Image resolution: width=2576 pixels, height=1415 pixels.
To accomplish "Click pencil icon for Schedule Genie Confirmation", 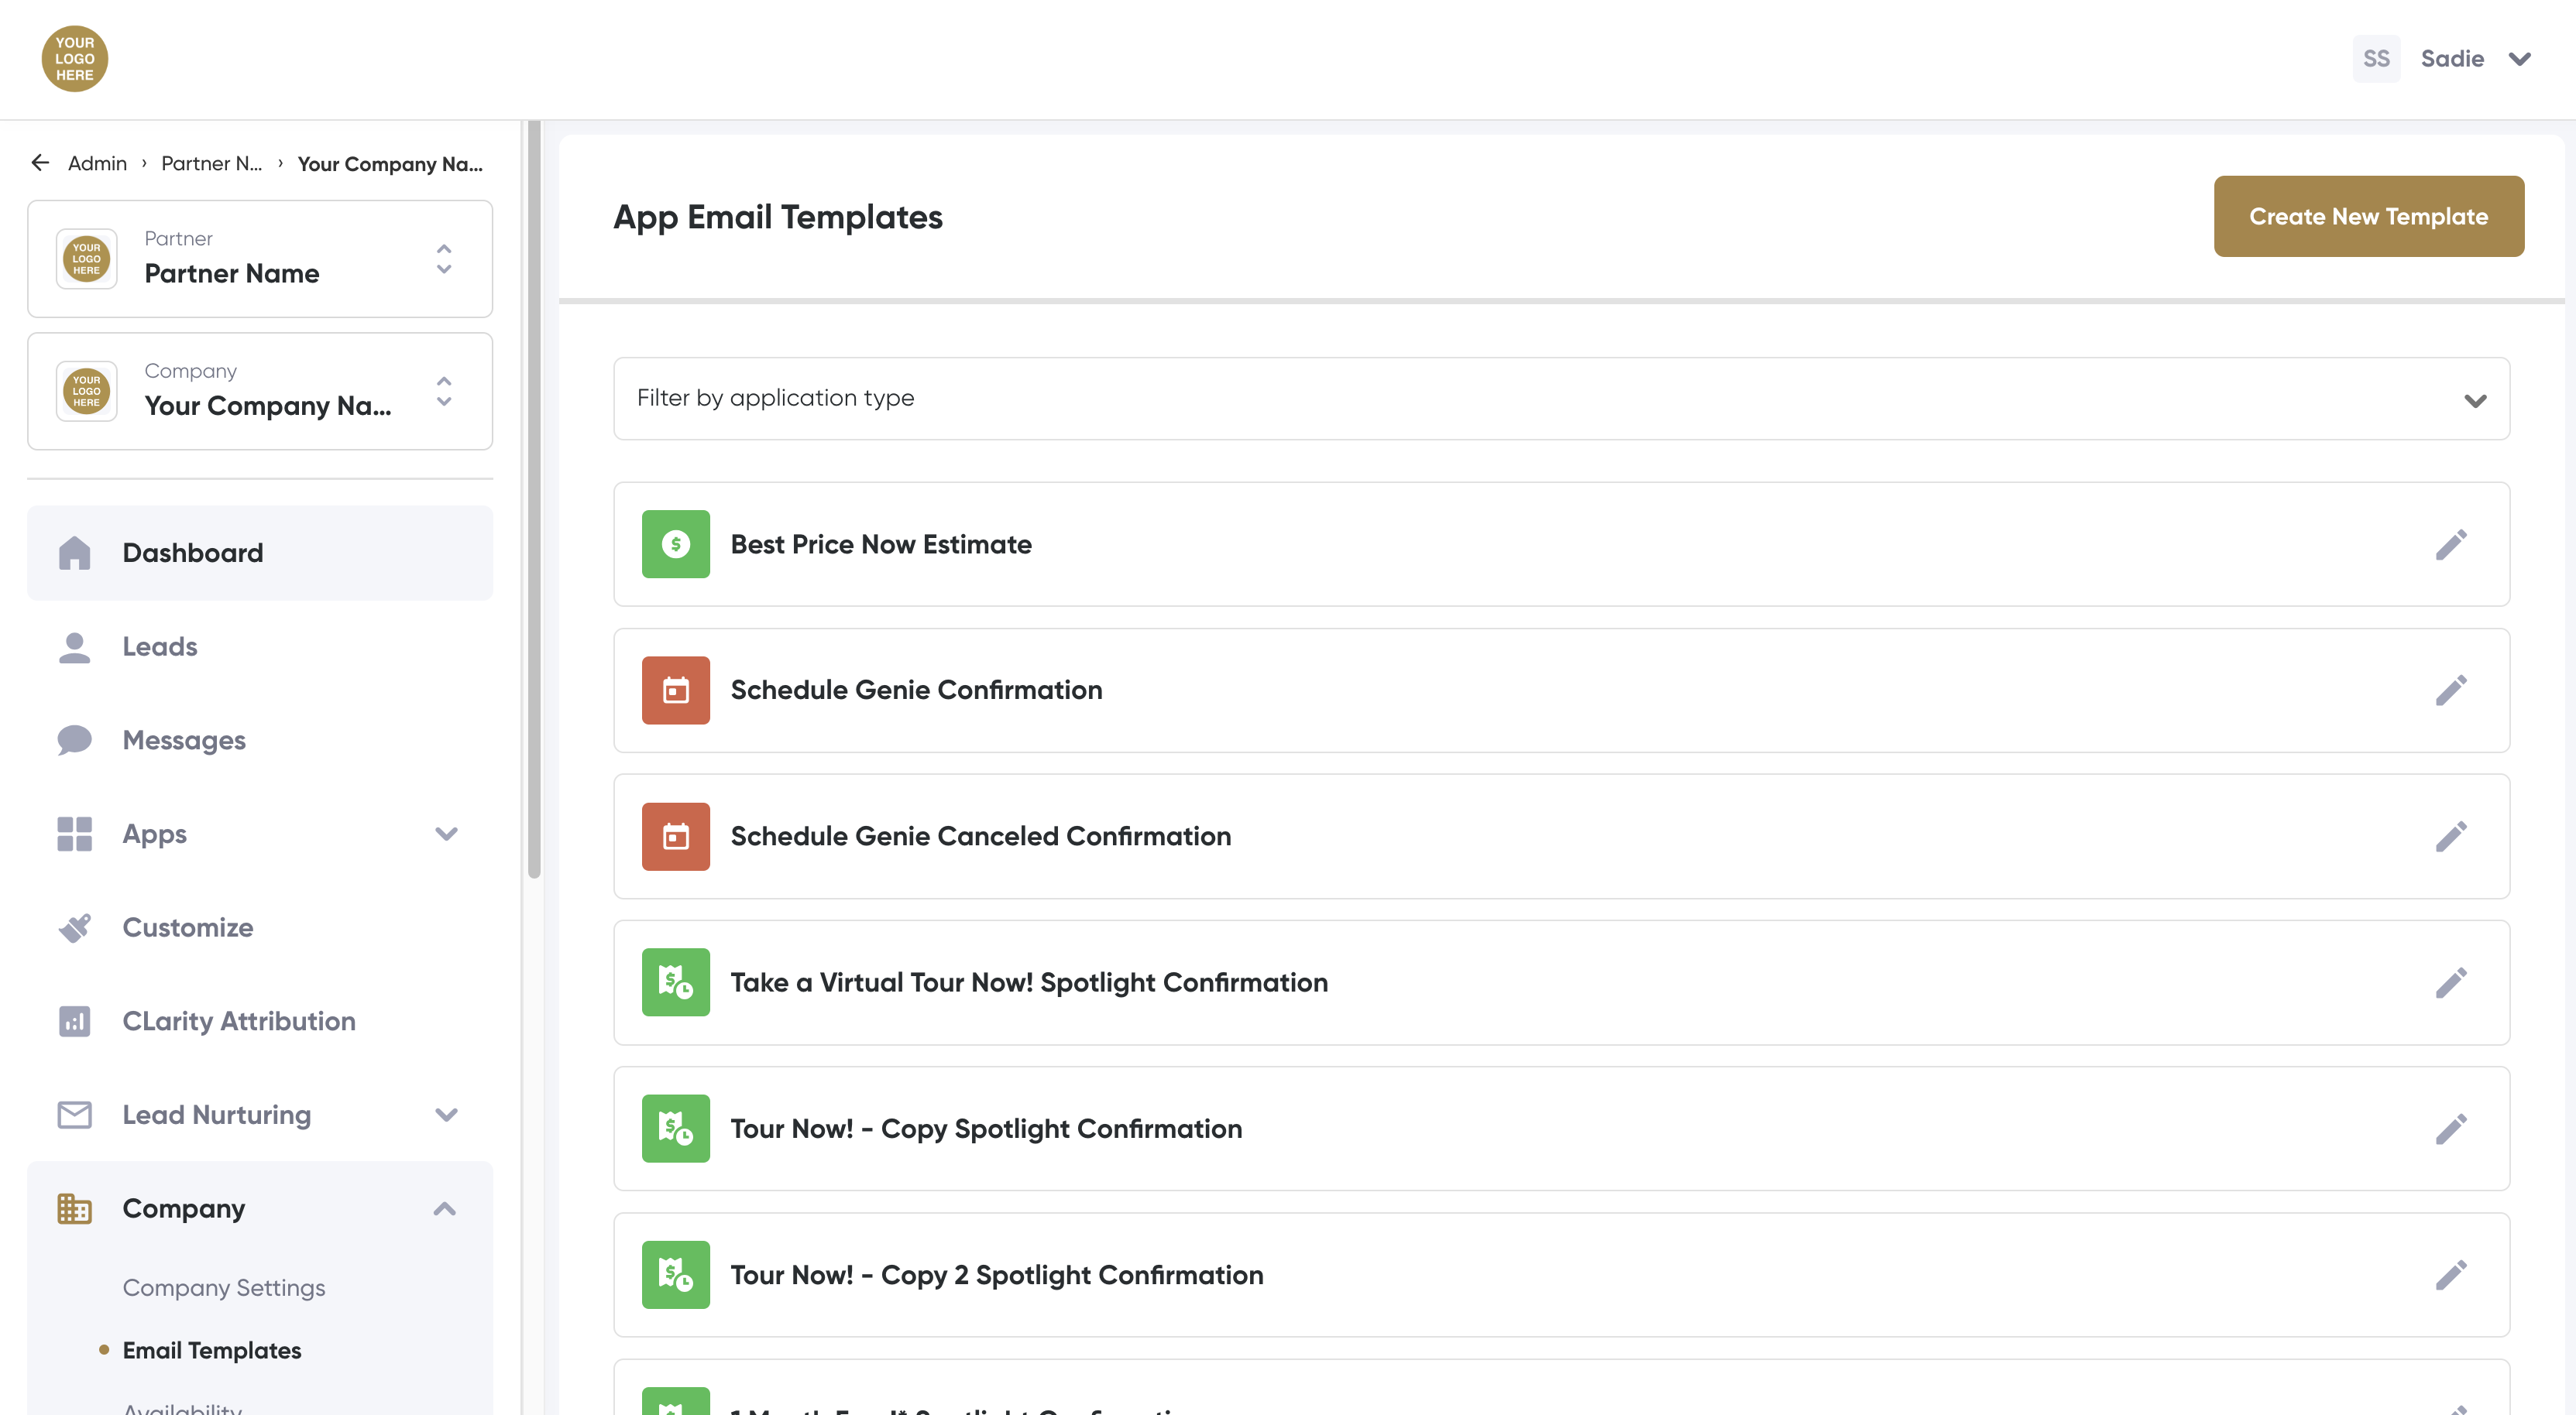I will click(2450, 690).
